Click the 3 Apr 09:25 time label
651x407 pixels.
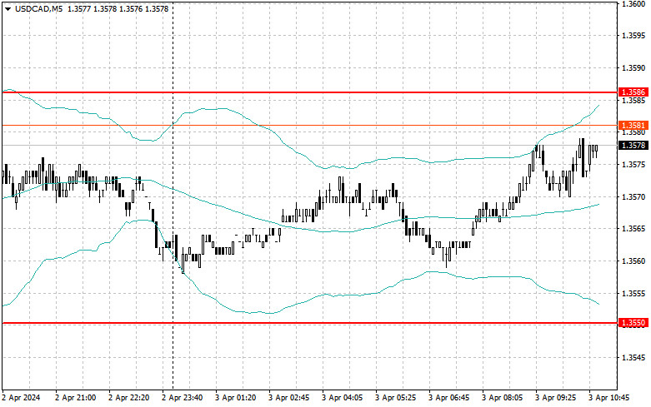tap(555, 398)
